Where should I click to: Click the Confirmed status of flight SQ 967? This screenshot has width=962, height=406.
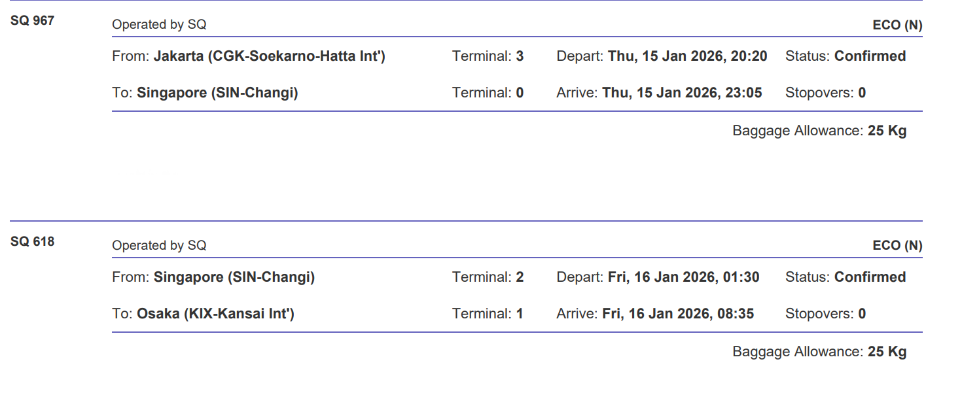[x=870, y=56]
